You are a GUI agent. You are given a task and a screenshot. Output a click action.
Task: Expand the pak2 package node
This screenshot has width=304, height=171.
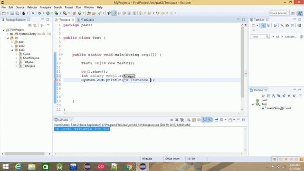[x=12, y=46]
